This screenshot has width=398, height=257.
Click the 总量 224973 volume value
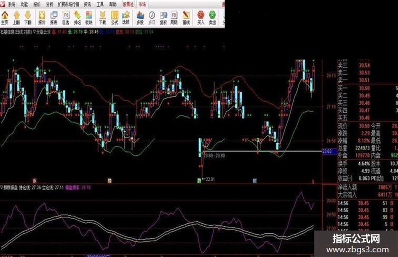point(363,148)
